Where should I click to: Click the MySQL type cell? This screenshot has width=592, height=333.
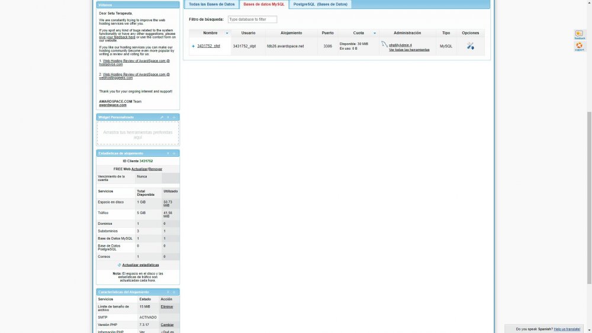pos(446,46)
